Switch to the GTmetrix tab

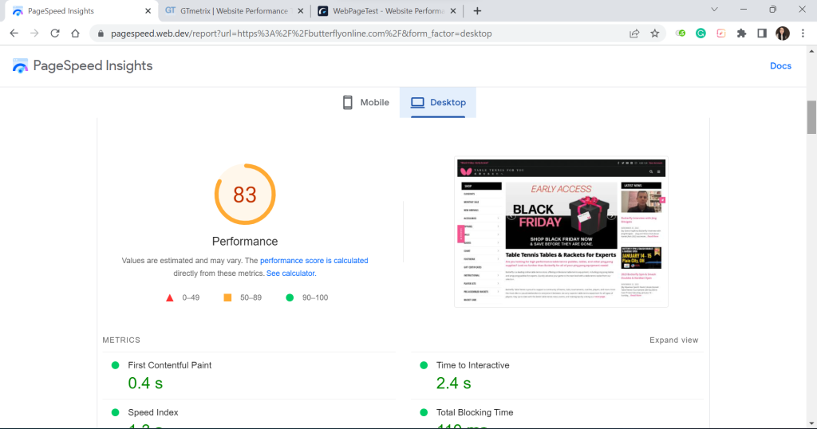(234, 11)
